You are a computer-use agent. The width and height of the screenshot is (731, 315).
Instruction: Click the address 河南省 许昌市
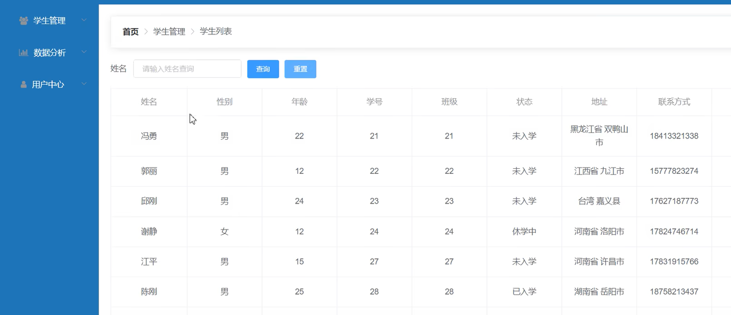tap(599, 261)
